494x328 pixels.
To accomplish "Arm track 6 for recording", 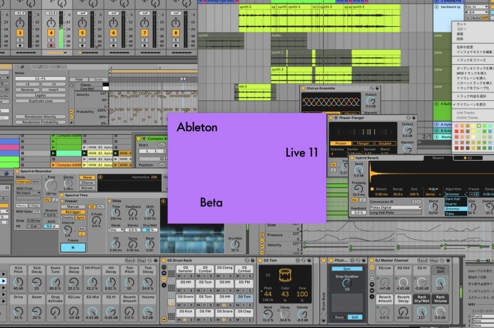I will pos(114,46).
